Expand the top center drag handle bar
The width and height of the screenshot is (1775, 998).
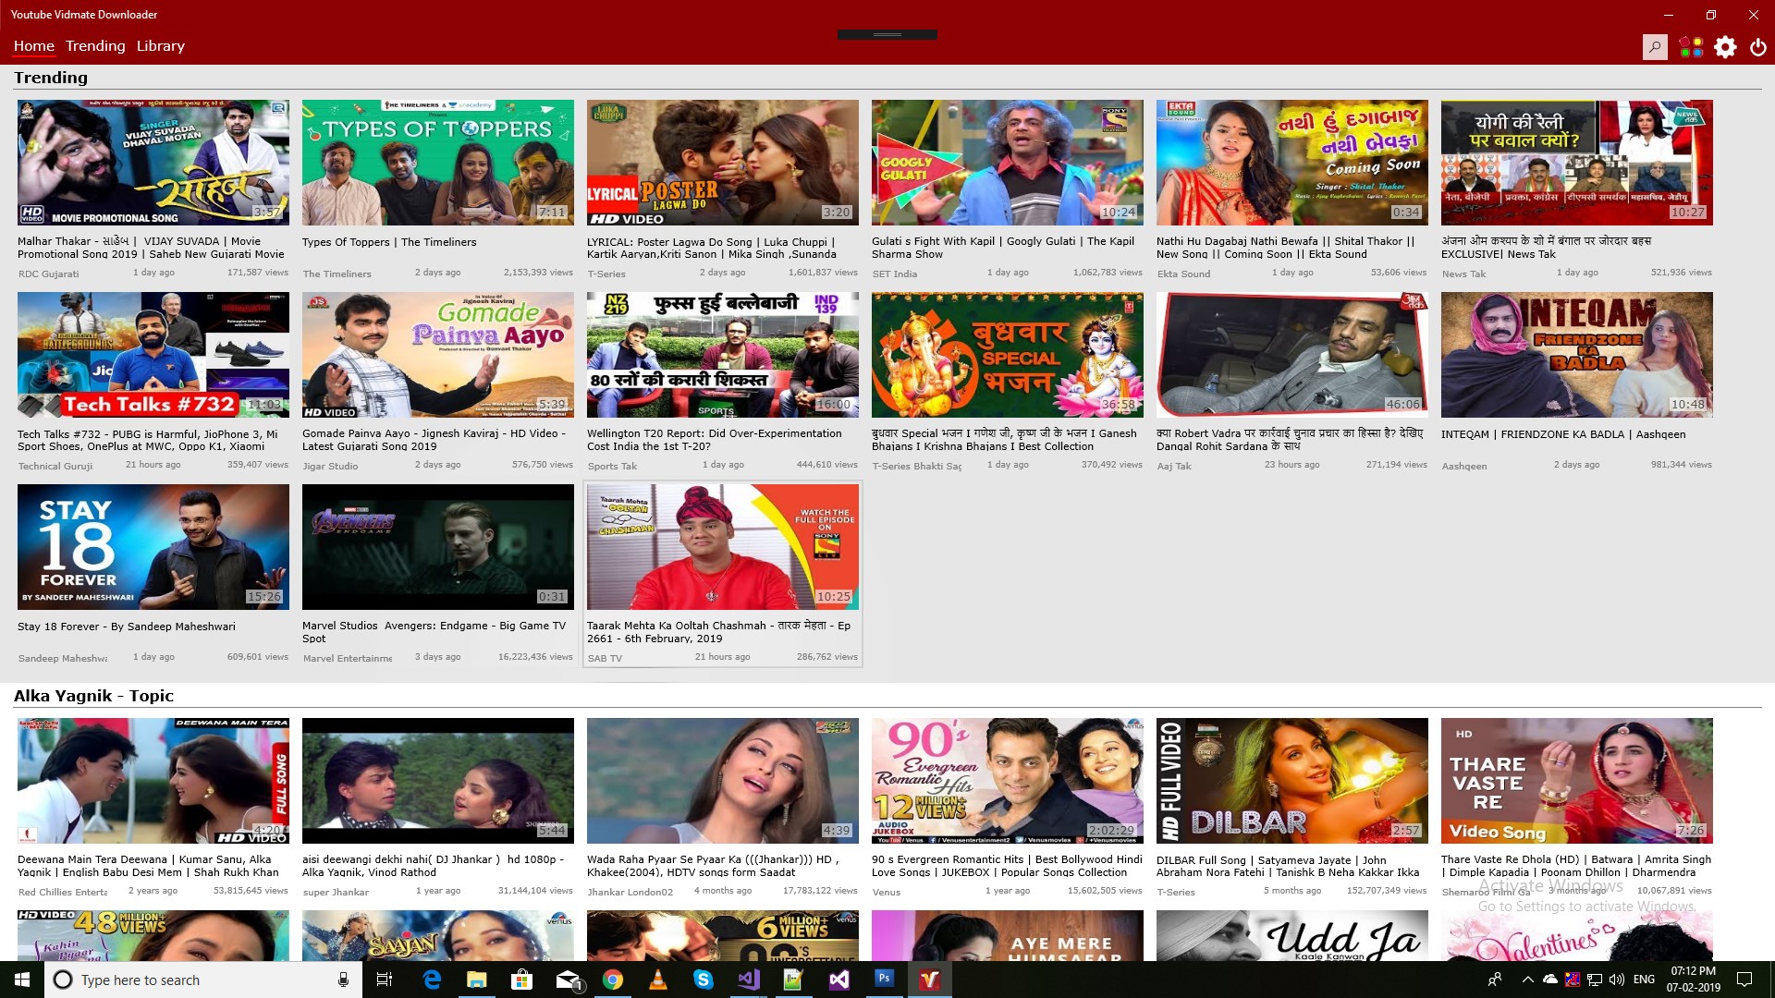click(887, 34)
